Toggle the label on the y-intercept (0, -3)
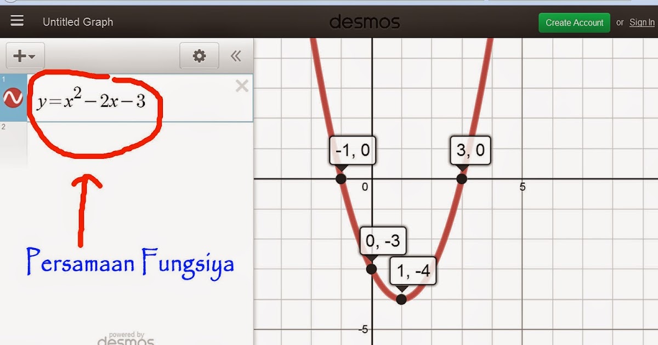Screen dimensions: 658x345 pos(372,268)
